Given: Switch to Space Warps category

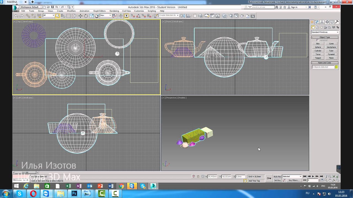Looking at the screenshot, I should click(334, 27).
